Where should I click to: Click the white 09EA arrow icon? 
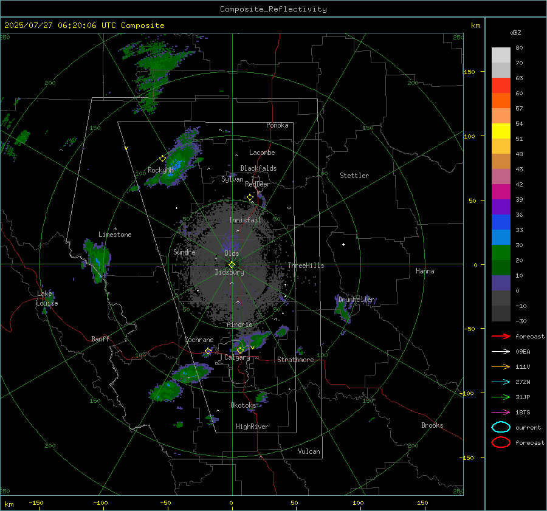tap(501, 351)
